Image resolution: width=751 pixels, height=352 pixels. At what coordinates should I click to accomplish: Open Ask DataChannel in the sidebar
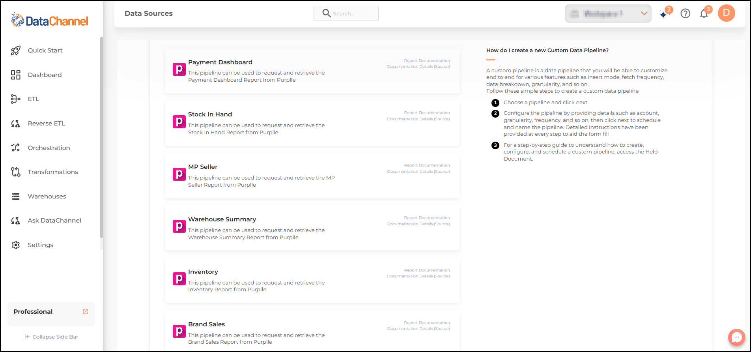[x=54, y=221]
